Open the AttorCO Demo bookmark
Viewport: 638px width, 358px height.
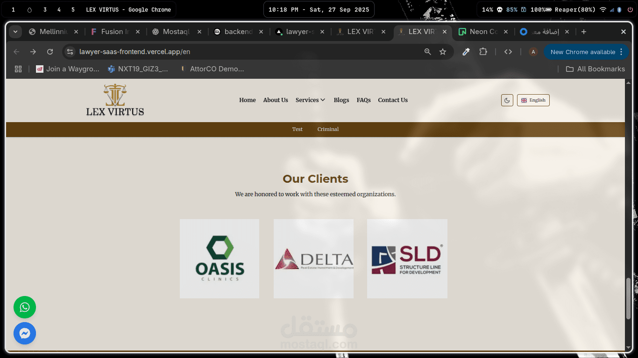point(212,69)
